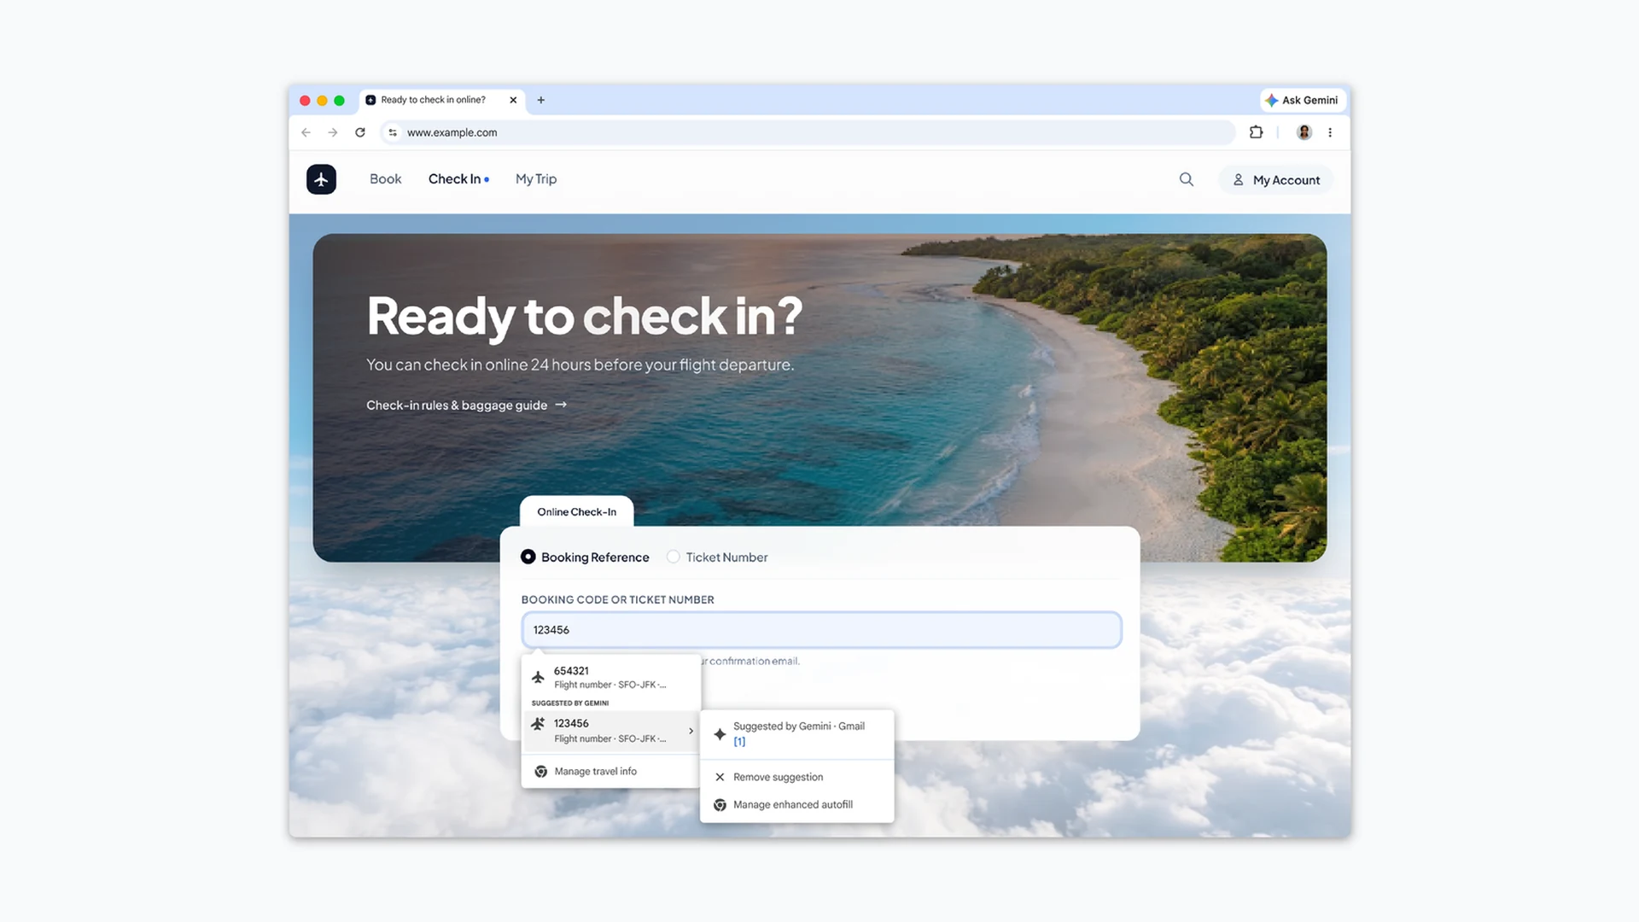Open the extensions puzzle icon

[x=1256, y=132]
